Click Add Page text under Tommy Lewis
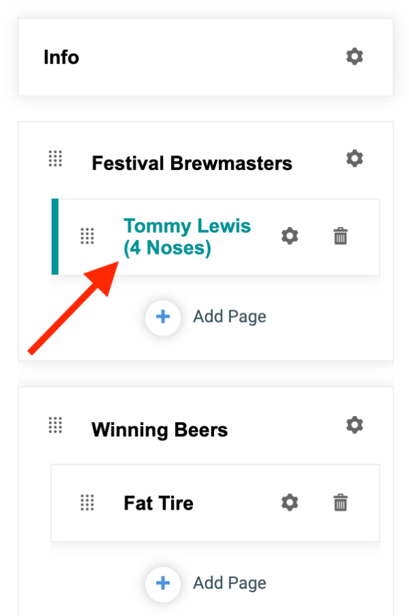This screenshot has width=409, height=616. (230, 317)
